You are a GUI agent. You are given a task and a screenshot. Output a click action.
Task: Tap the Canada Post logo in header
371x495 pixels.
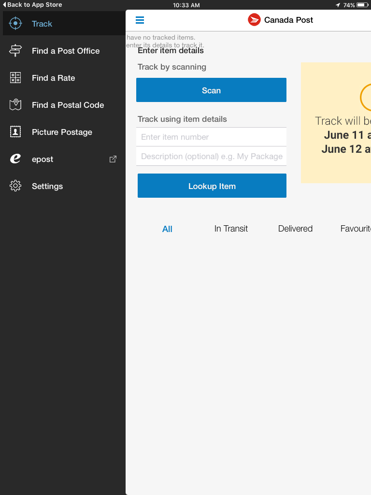click(254, 20)
